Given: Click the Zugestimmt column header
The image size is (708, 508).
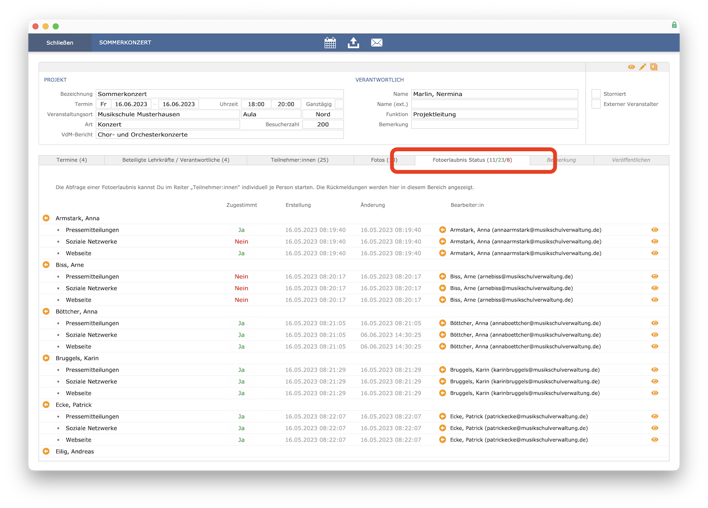Looking at the screenshot, I should coord(242,205).
